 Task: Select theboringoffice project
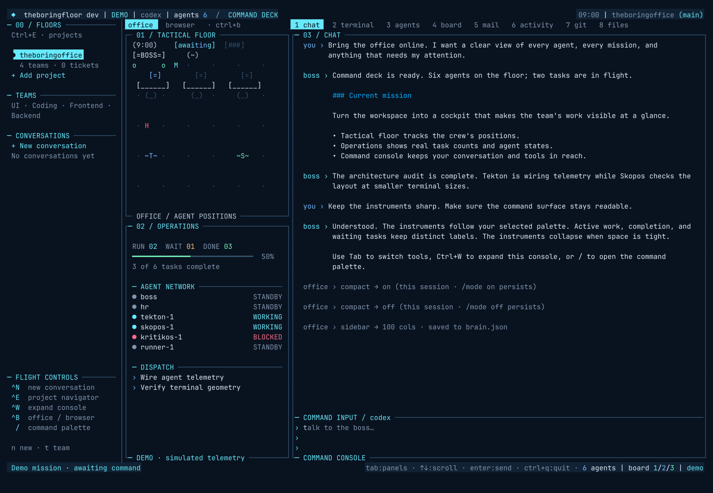(49, 55)
